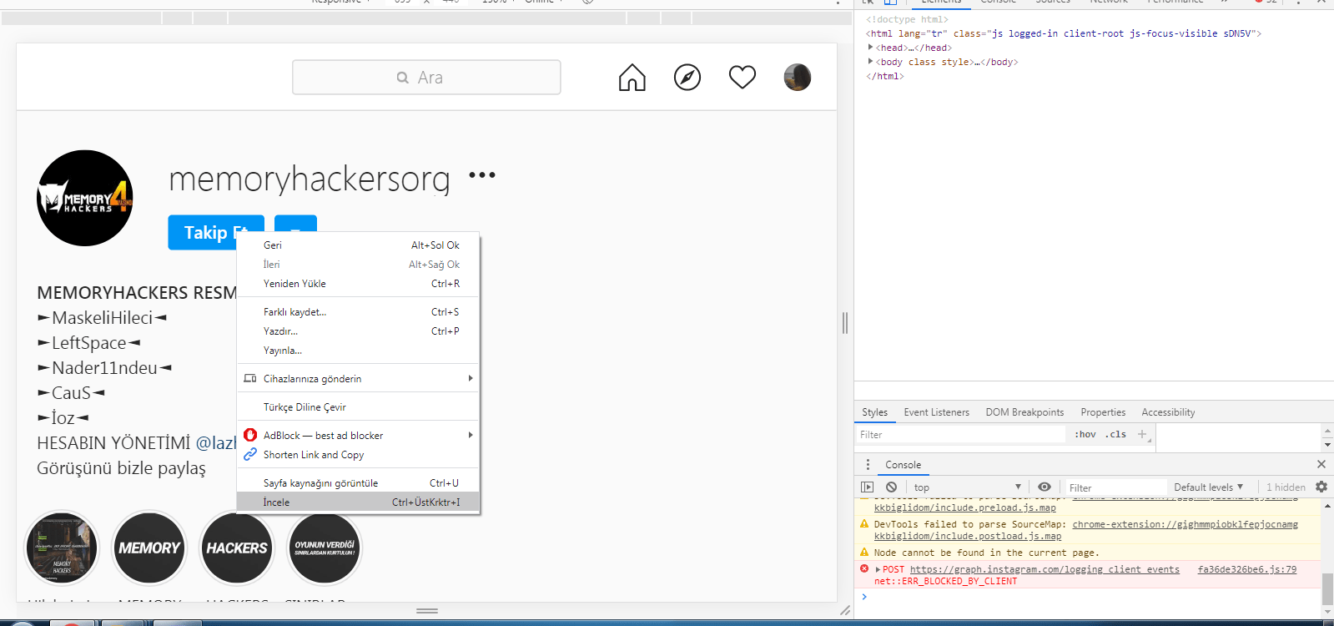
Task: Clear the console with the ban icon
Action: click(x=891, y=487)
